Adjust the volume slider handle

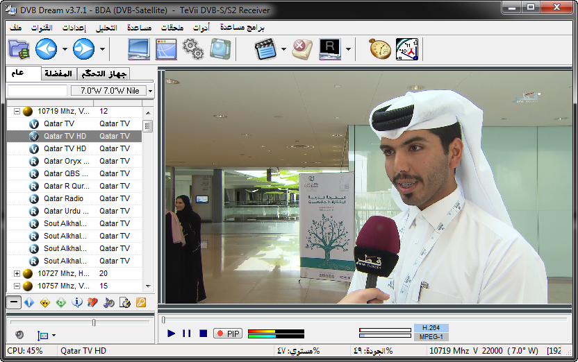point(94,322)
